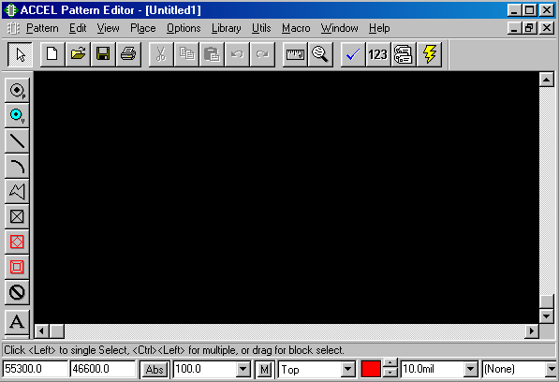The image size is (559, 382).
Task: Print using the printer icon
Action: point(128,54)
